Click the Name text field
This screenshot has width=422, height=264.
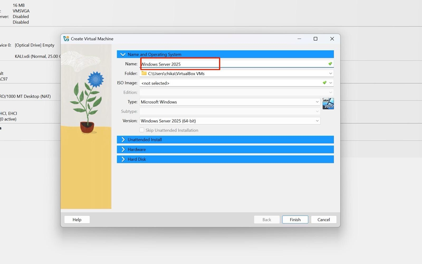236,64
